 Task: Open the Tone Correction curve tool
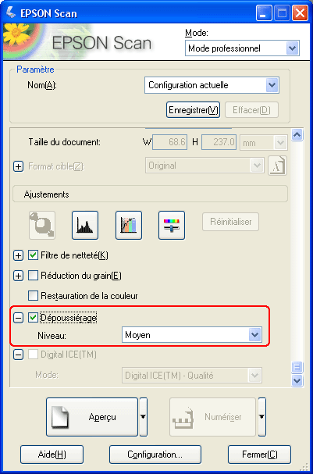pyautogui.click(x=129, y=225)
